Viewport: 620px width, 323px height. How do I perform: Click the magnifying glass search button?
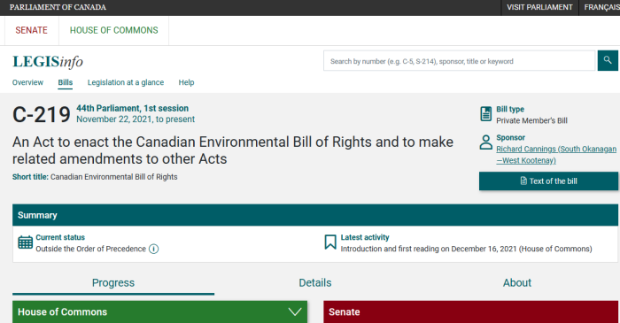pyautogui.click(x=608, y=60)
